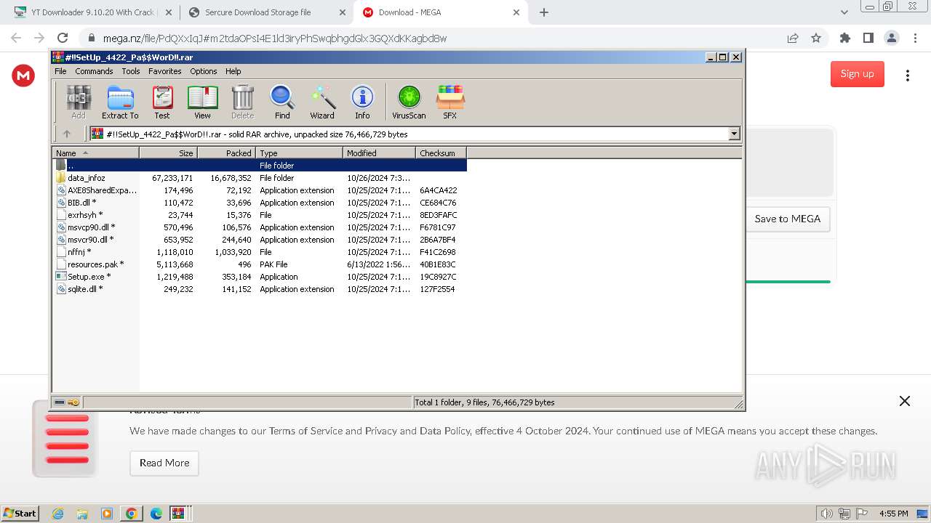This screenshot has height=523, width=931.
Task: Select the Setup.exe file
Action: click(260, 277)
